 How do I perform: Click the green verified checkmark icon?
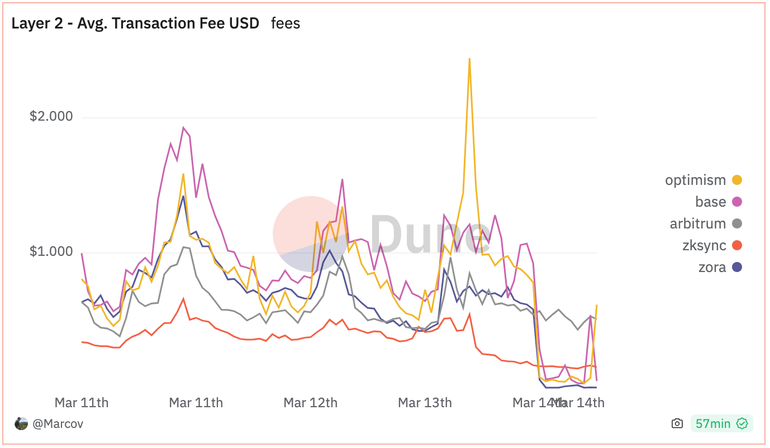742,423
